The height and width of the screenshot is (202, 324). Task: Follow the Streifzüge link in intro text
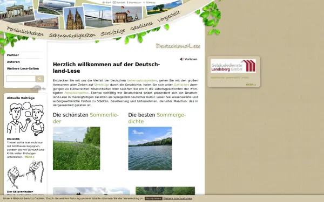(102, 85)
